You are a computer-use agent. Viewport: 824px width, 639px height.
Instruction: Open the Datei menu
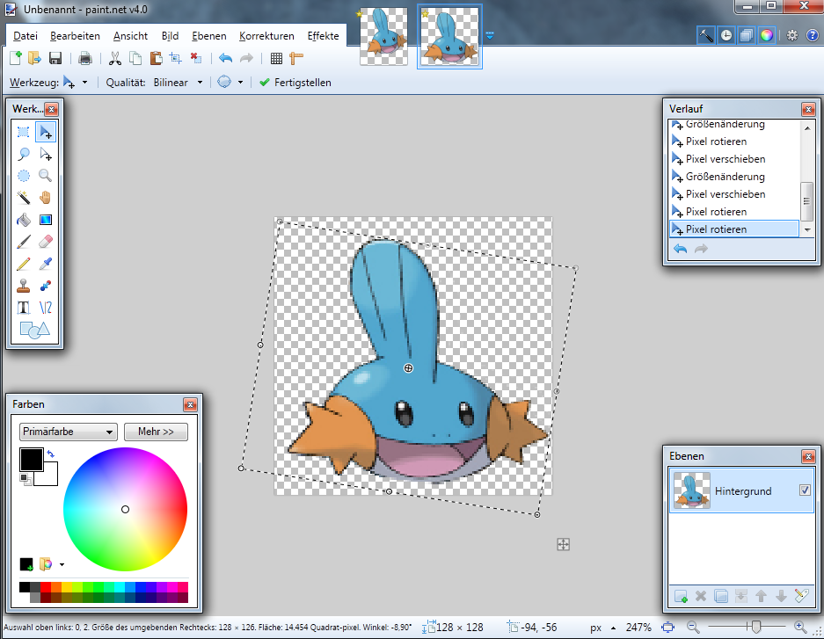pos(26,36)
